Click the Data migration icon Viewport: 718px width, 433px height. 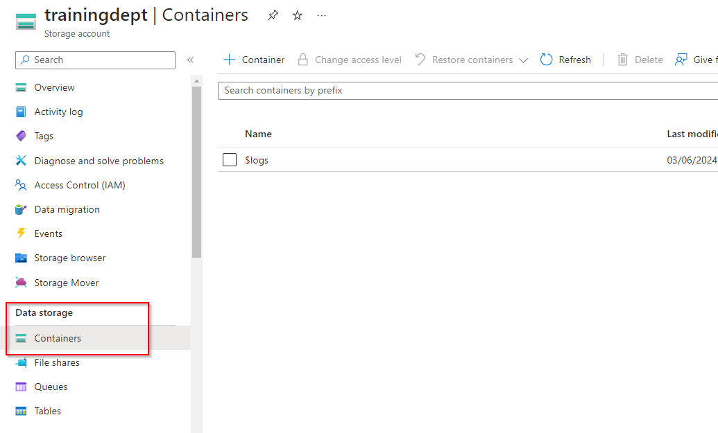22,209
